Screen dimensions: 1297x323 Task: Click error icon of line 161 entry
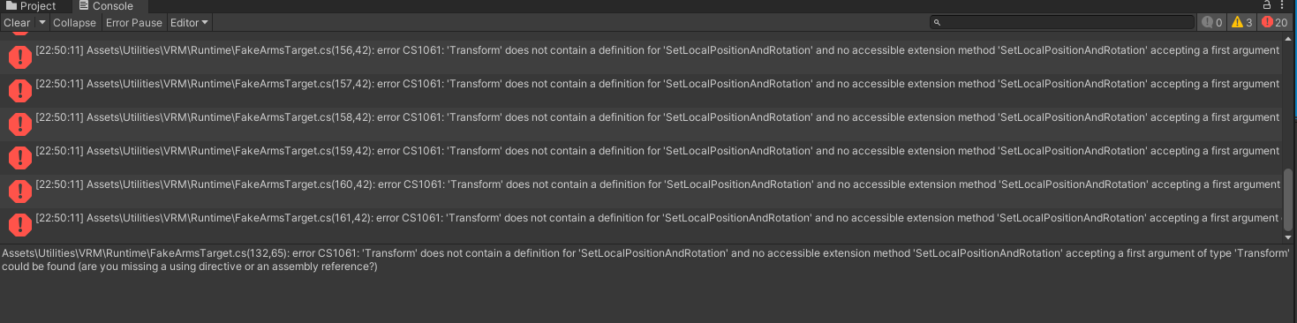coord(19,224)
